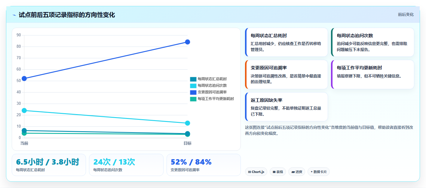Viewport: 426px width, 188px height.
Task: Toggle 每周状态汇总耗时 legend color swatch
Action: pyautogui.click(x=193, y=79)
